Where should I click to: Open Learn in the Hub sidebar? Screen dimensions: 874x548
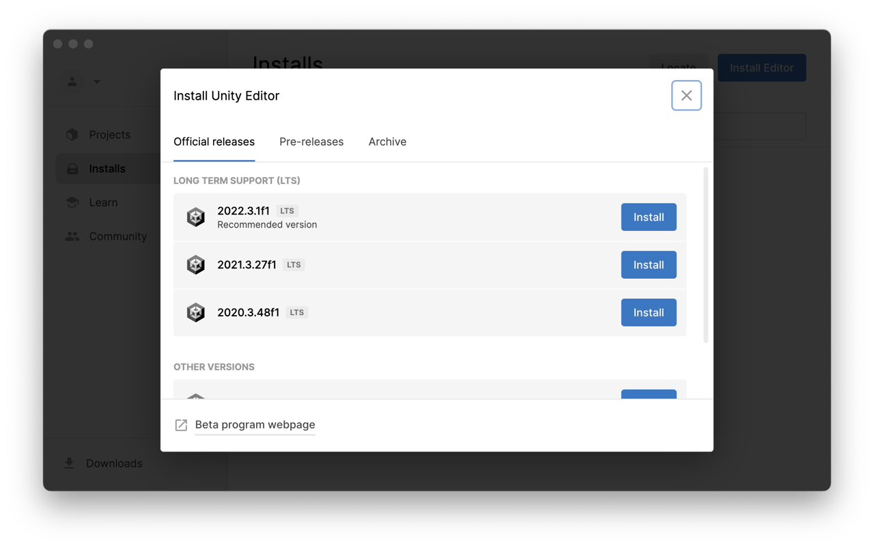coord(102,203)
